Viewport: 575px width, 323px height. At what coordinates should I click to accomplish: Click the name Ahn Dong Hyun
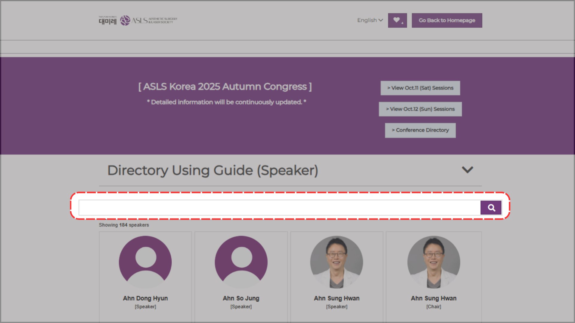point(145,298)
